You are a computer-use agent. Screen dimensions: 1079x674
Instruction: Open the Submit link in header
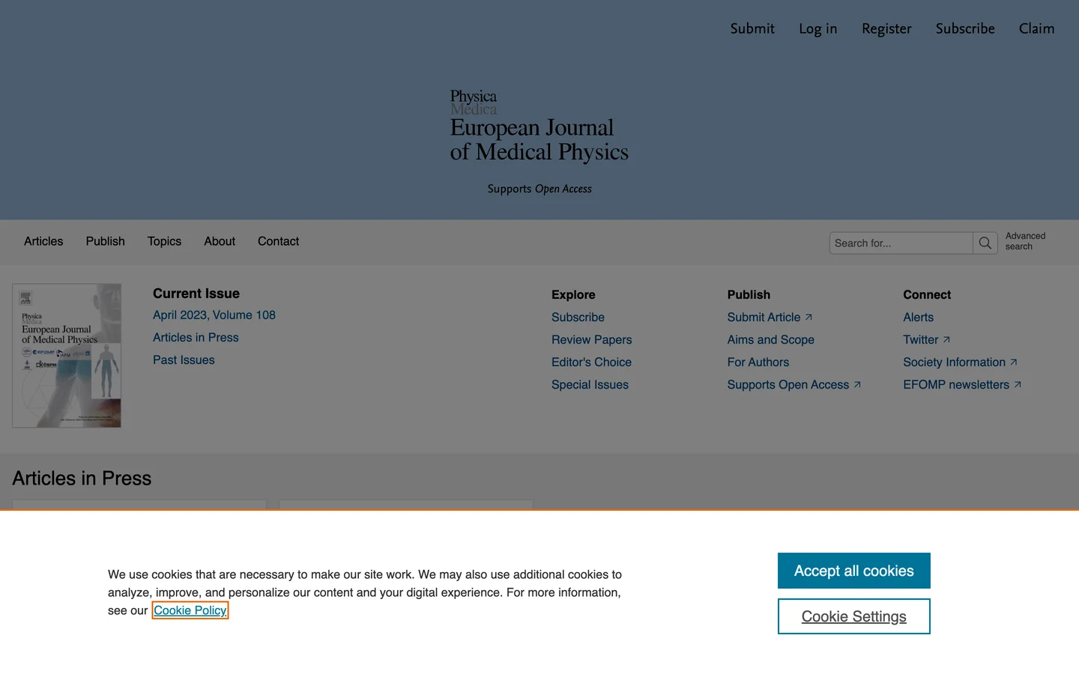click(752, 28)
